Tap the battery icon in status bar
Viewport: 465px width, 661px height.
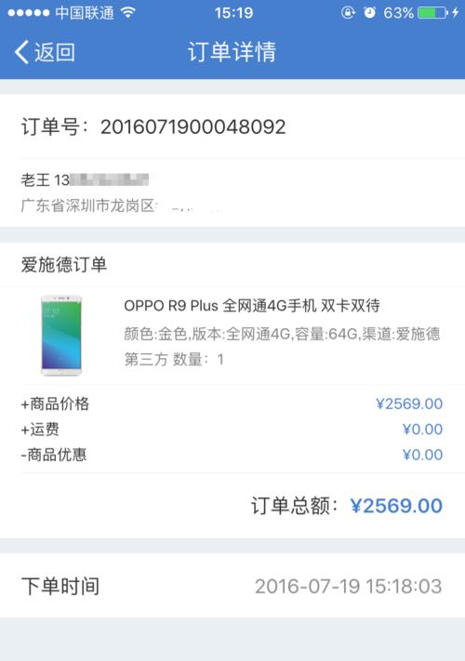click(x=432, y=13)
